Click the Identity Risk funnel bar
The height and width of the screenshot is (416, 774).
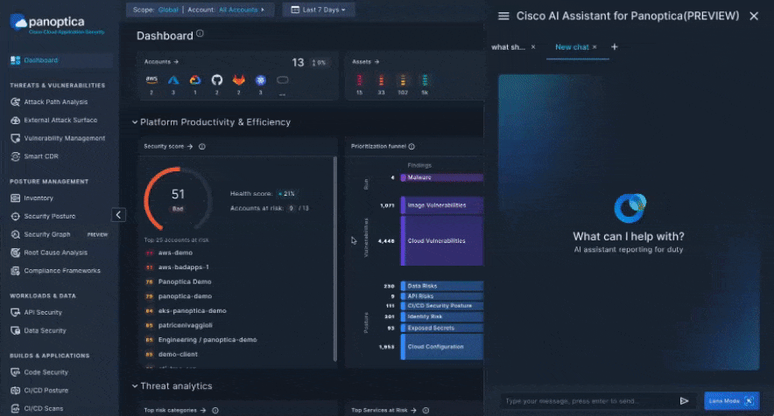(x=442, y=316)
